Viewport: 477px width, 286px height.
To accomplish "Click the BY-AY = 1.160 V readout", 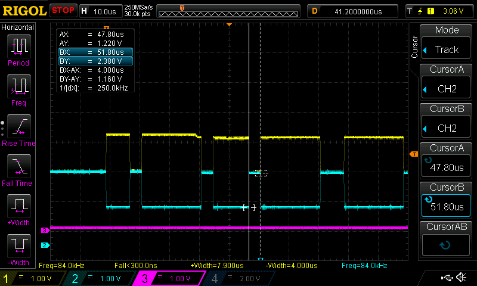I will coord(91,79).
